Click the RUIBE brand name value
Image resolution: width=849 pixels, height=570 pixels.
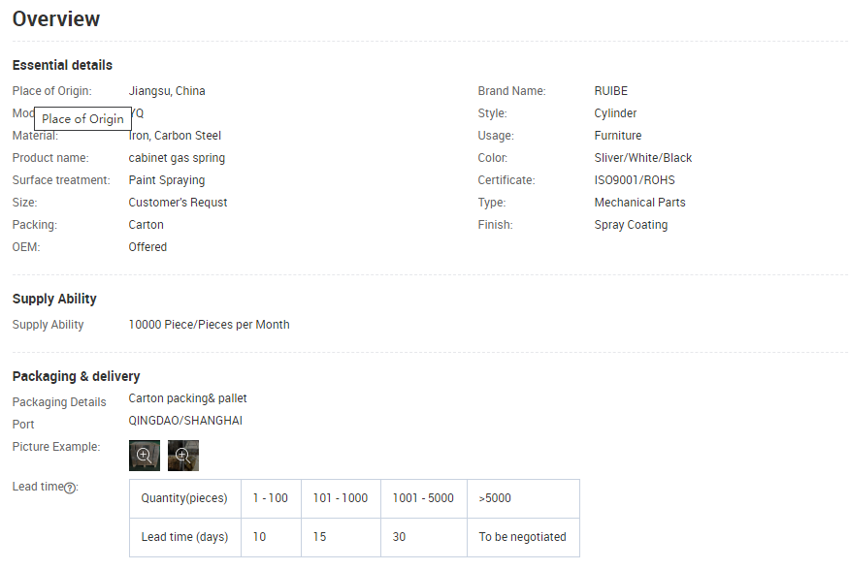click(610, 91)
